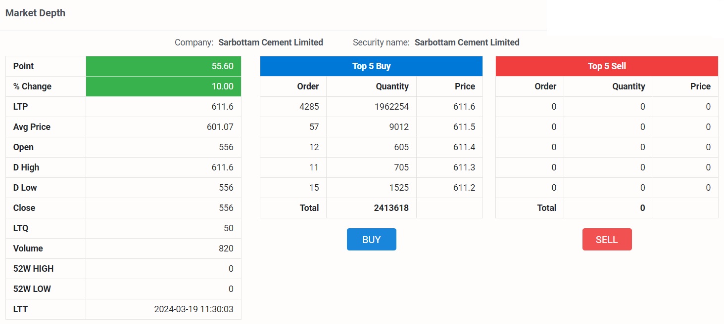Click buy order count 15
This screenshot has height=330, width=724.
tap(314, 188)
